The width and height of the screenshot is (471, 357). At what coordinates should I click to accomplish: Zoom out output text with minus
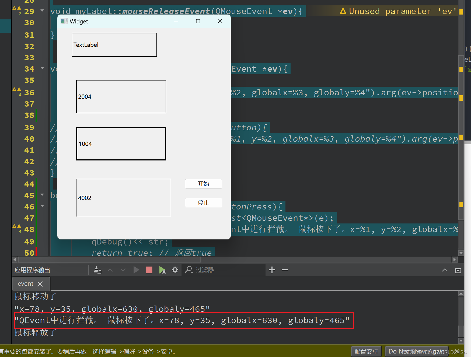pos(285,270)
